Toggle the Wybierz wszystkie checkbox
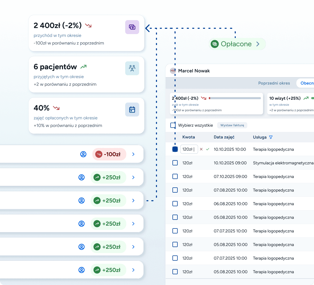This screenshot has height=285, width=314. [x=173, y=125]
